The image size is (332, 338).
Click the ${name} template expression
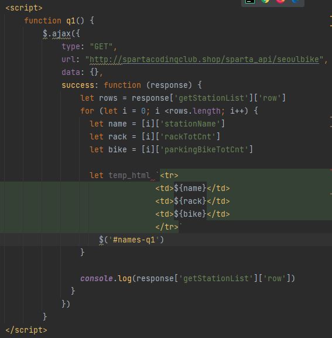(190, 188)
